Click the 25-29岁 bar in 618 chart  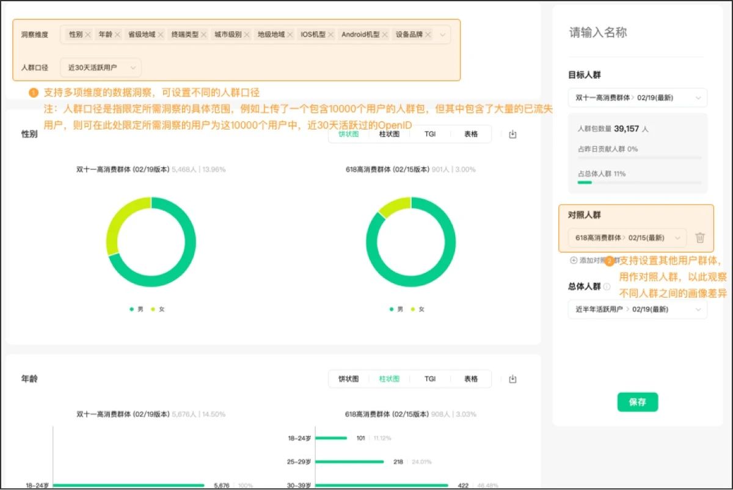tap(349, 462)
